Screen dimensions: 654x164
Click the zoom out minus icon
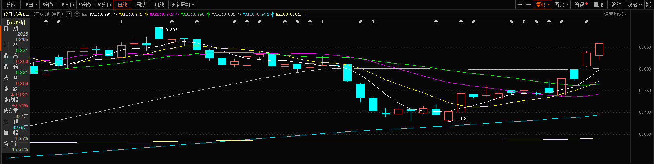click(528, 5)
